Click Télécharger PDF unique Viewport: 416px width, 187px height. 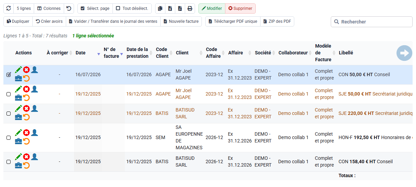coord(233,21)
